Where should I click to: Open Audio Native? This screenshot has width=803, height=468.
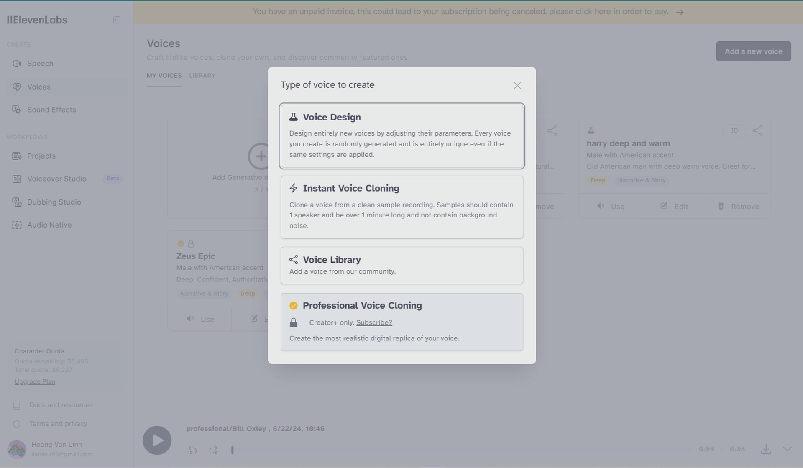coord(67,225)
